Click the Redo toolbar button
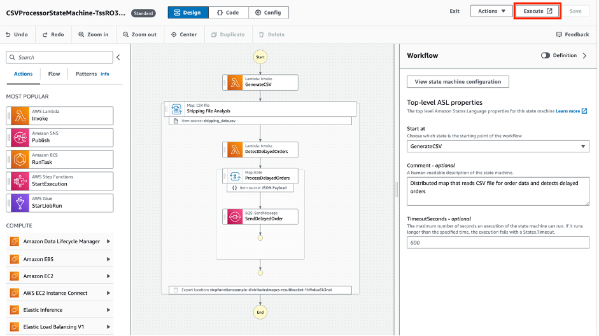The image size is (599, 336). coord(53,34)
